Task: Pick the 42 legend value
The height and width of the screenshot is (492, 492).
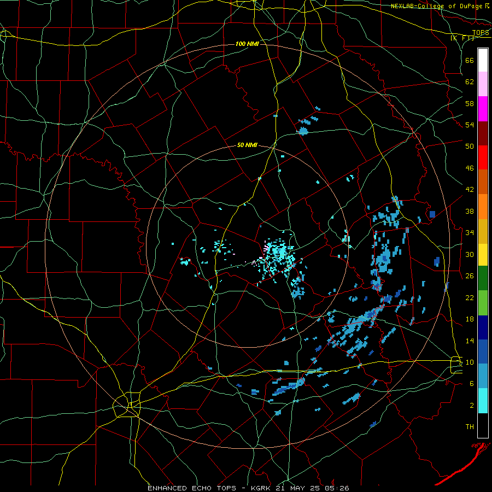Action: tap(470, 190)
